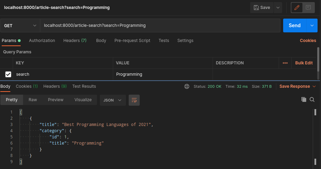Viewport: 321px width, 169px height.
Task: Uncheck the search param checkbox
Action: pos(8,74)
